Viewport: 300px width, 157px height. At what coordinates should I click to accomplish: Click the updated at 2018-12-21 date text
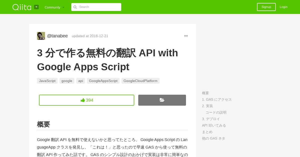coord(90,36)
